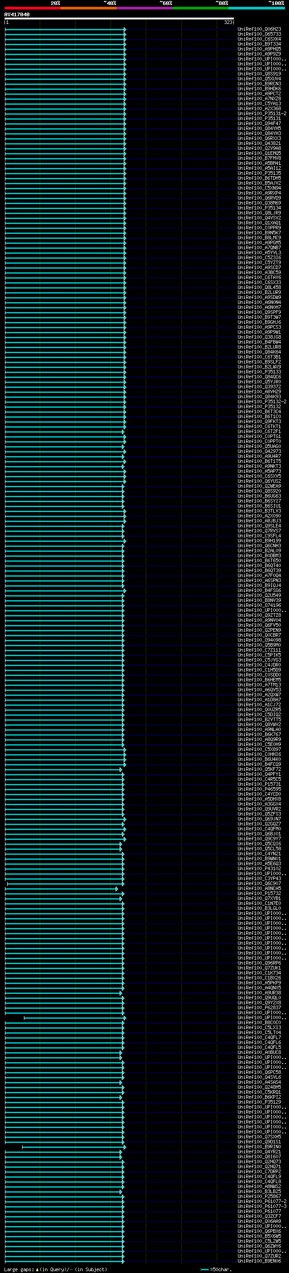Click hit label UniRef100_Q9UVR2

pyautogui.click(x=259, y=809)
